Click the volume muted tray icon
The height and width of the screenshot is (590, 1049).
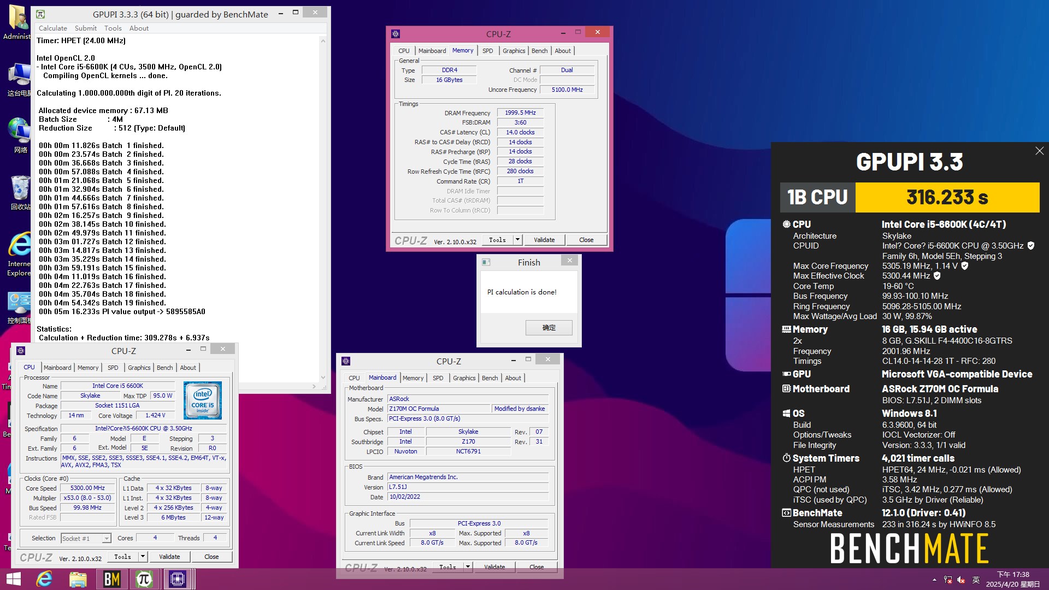[x=961, y=580]
